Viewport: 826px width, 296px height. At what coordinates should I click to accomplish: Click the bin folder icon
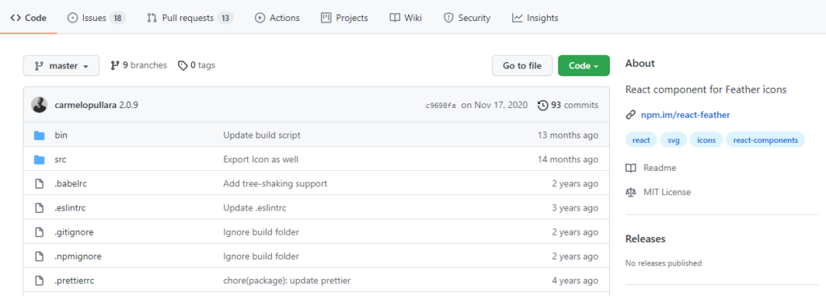[39, 135]
